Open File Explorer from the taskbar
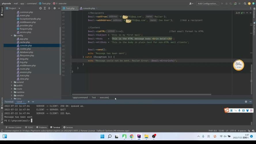This screenshot has width=256, height=144. tap(146, 136)
